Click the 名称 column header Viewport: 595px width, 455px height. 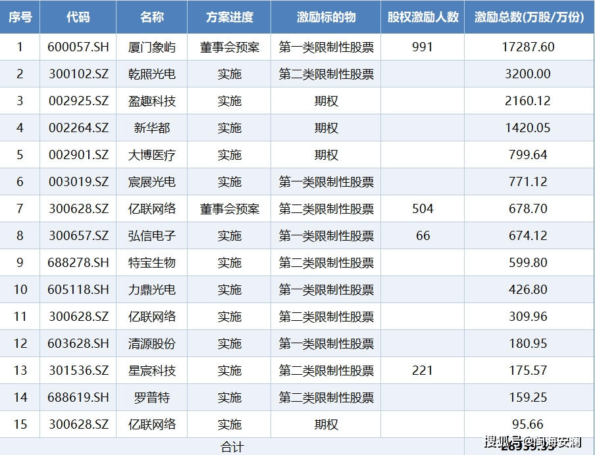[x=152, y=16]
